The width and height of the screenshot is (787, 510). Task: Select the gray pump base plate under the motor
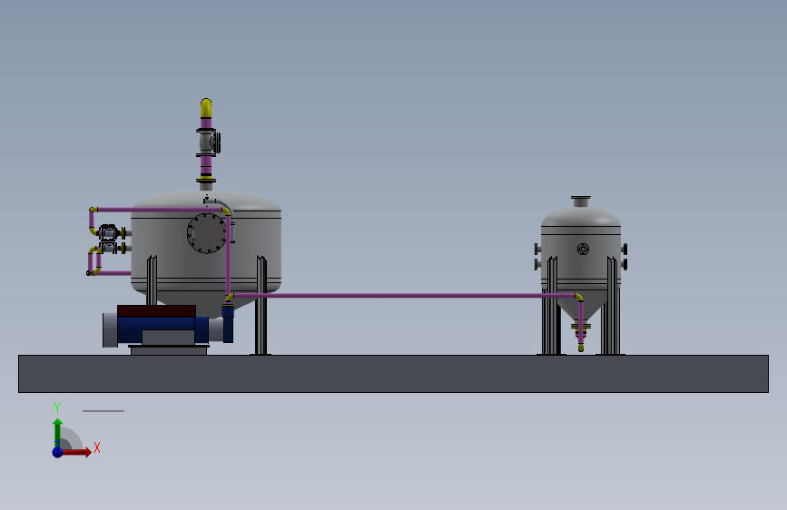pyautogui.click(x=169, y=350)
